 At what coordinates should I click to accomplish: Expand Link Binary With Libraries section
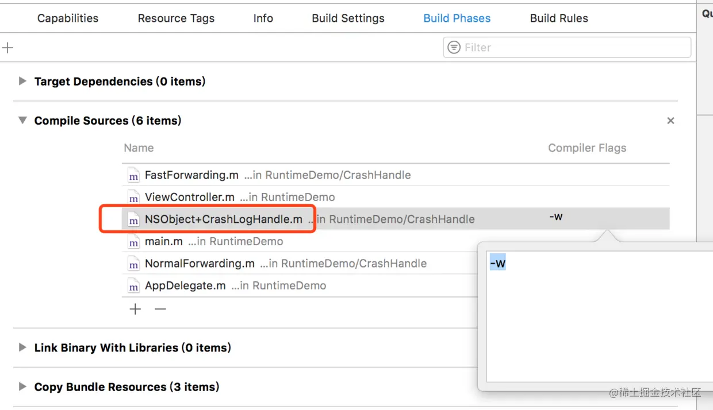(x=22, y=347)
